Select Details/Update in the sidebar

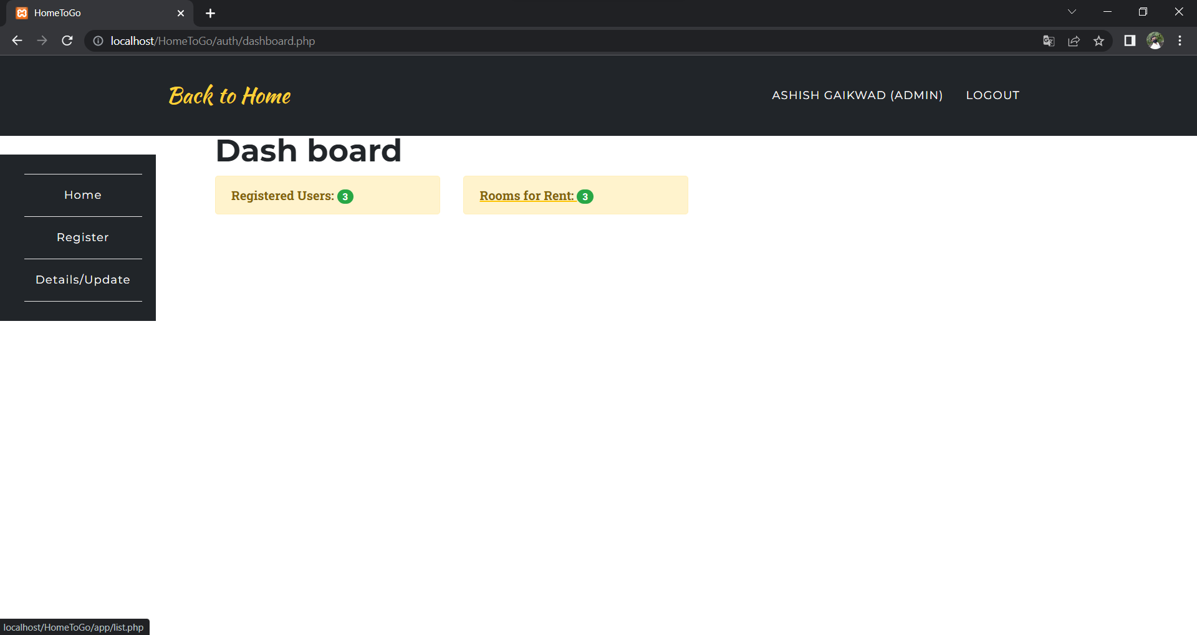coord(82,279)
